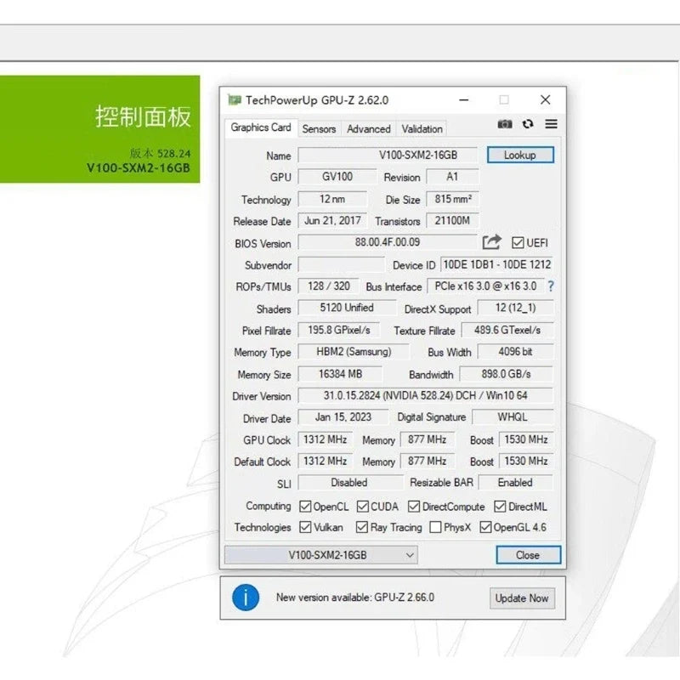Click the GPU-Z title bar app icon

(x=235, y=100)
